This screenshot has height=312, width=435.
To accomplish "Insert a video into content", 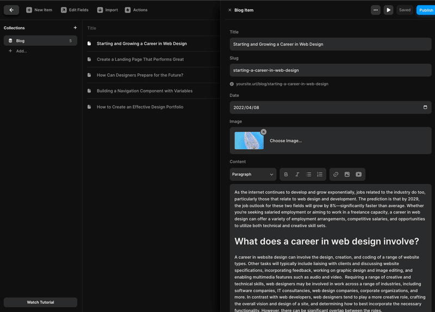I will click(x=359, y=174).
